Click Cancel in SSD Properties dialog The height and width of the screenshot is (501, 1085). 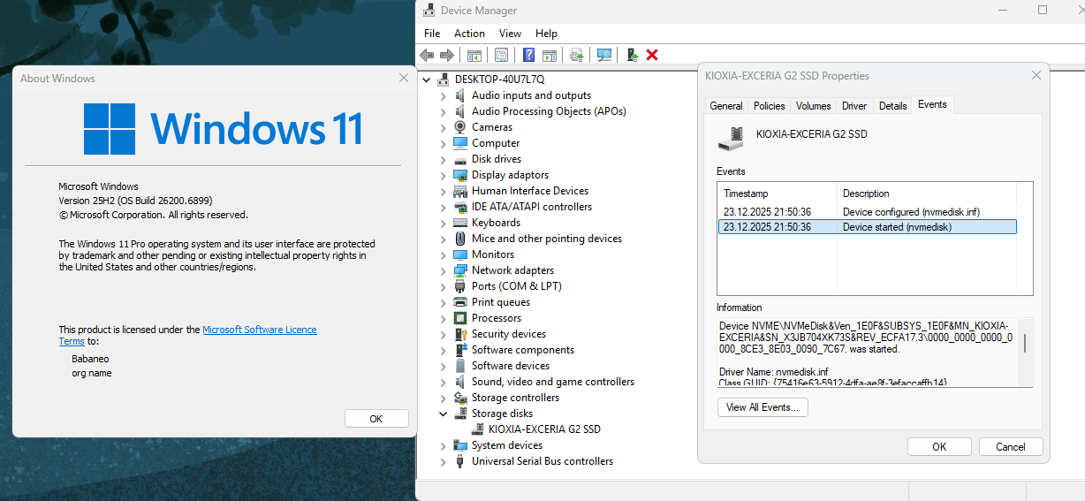1011,447
